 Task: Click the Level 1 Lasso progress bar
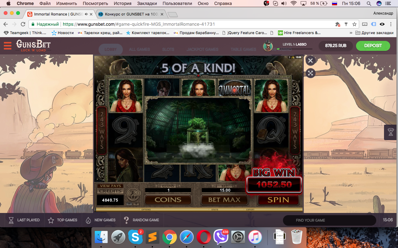(294, 49)
